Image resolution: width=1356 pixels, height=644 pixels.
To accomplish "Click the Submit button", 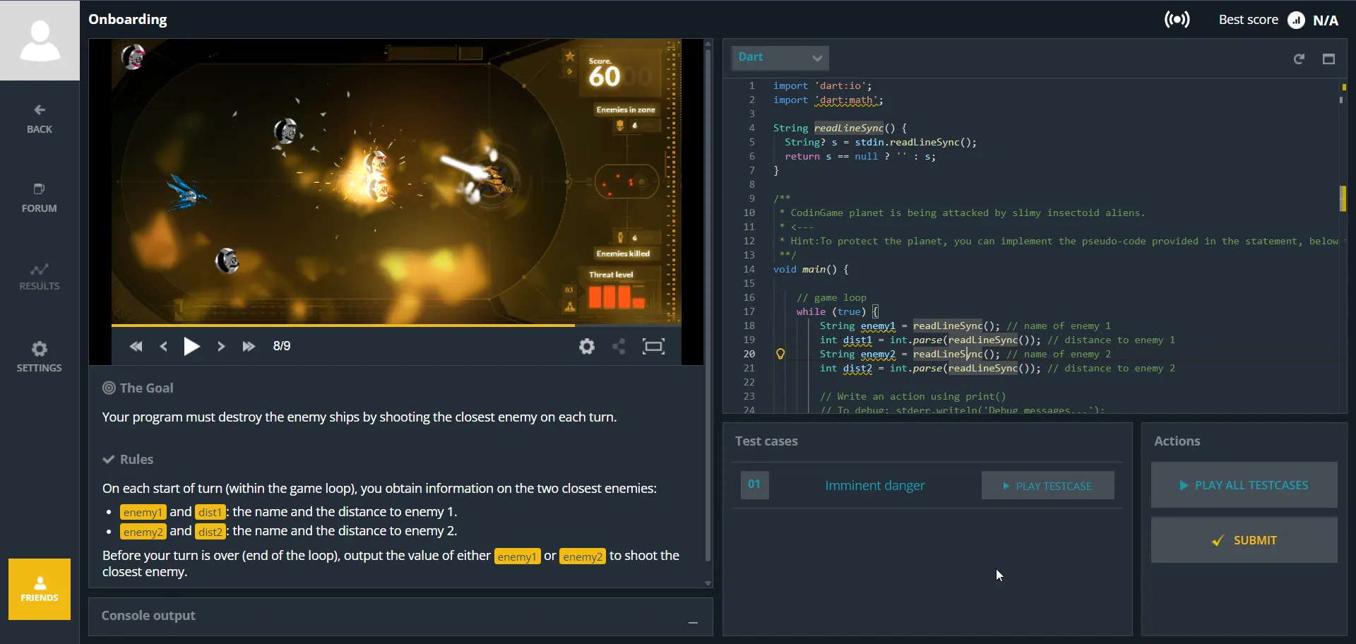I will [x=1244, y=540].
